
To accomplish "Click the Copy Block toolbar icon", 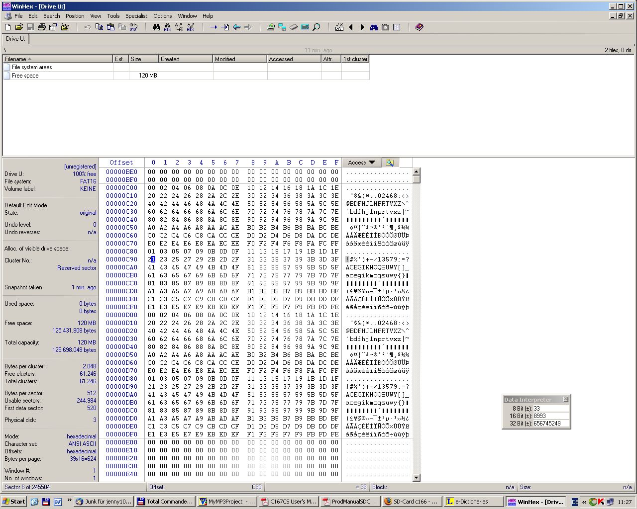I will click(x=99, y=27).
